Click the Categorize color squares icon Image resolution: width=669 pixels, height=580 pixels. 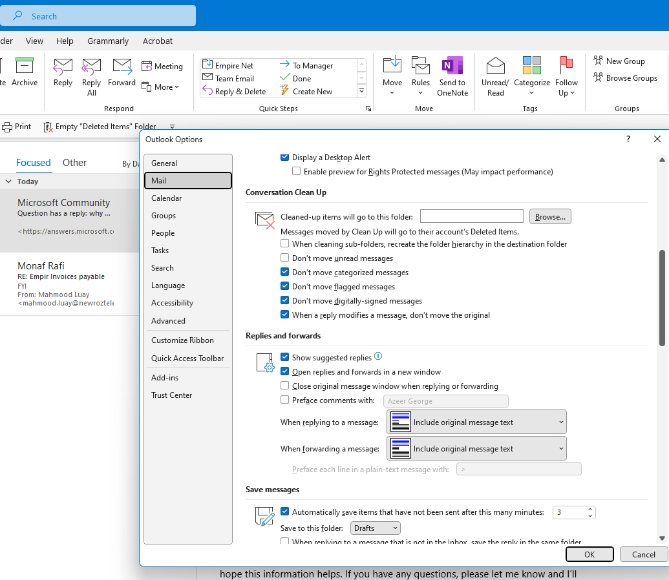point(531,65)
